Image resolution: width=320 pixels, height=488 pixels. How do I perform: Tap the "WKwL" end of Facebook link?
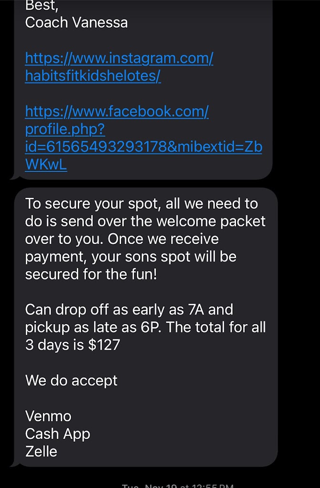point(46,164)
